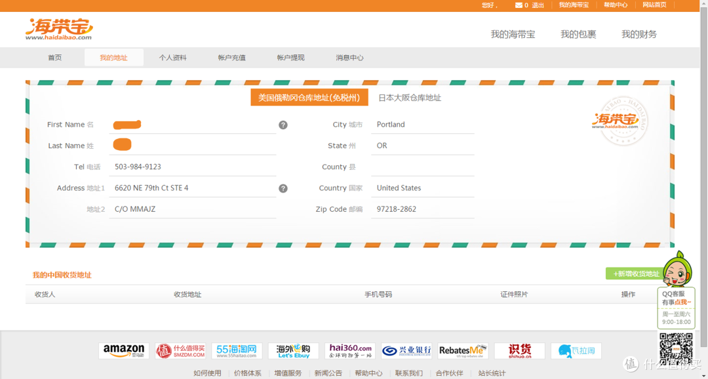Click the Country field United States
This screenshot has height=379, width=708.
coord(423,188)
